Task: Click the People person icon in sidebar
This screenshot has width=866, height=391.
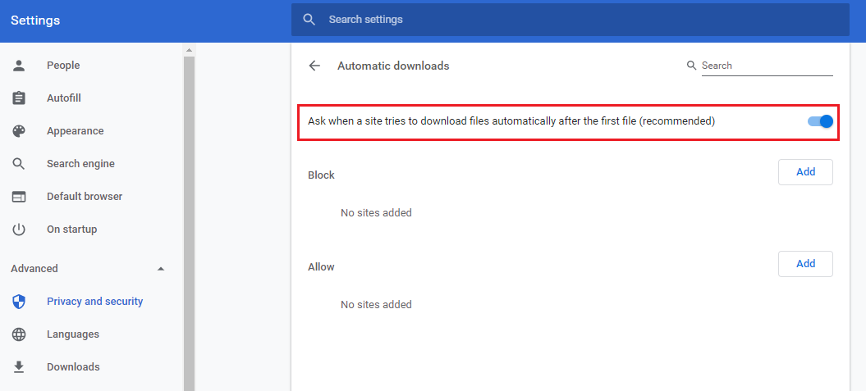Action: pos(19,66)
